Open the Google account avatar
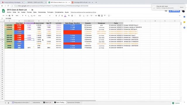Screen dimensions: 187x105 pos(183,11)
